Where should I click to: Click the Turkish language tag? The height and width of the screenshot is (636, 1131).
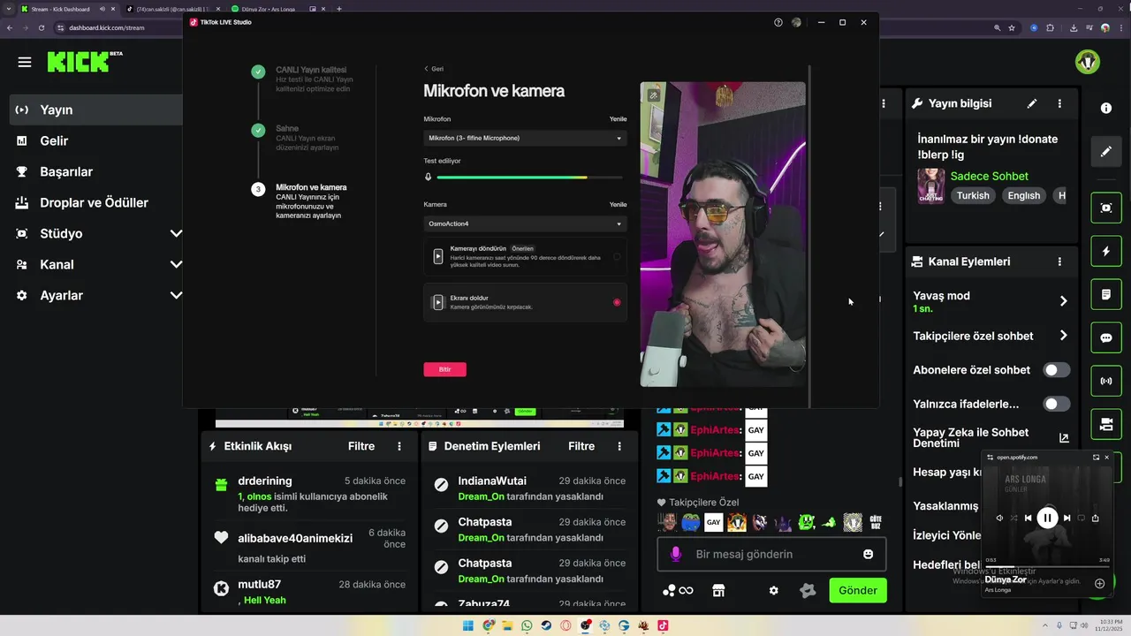[973, 195]
